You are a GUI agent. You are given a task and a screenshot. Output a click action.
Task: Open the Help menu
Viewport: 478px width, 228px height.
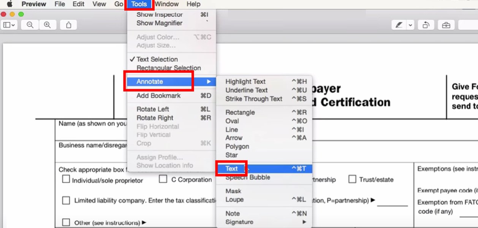coord(193,4)
